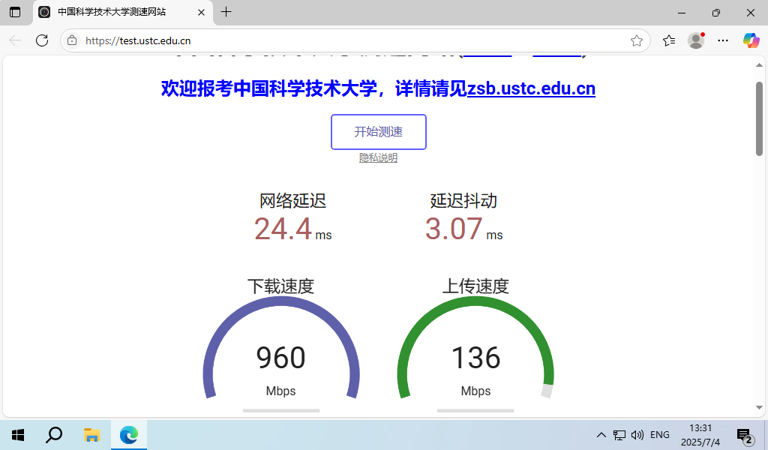This screenshot has width=768, height=450.
Task: Open a new tab with plus button
Action: 226,12
